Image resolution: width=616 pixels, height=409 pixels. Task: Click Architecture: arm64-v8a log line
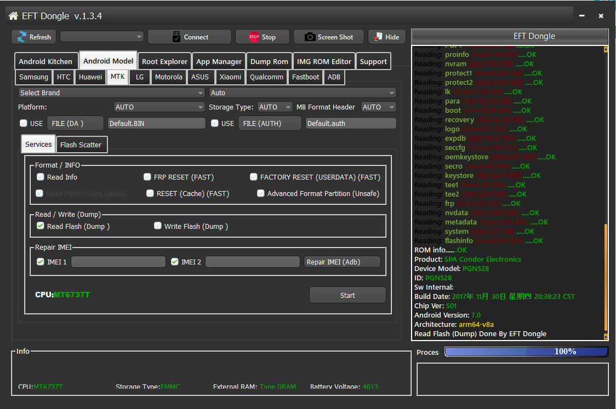pyautogui.click(x=454, y=325)
